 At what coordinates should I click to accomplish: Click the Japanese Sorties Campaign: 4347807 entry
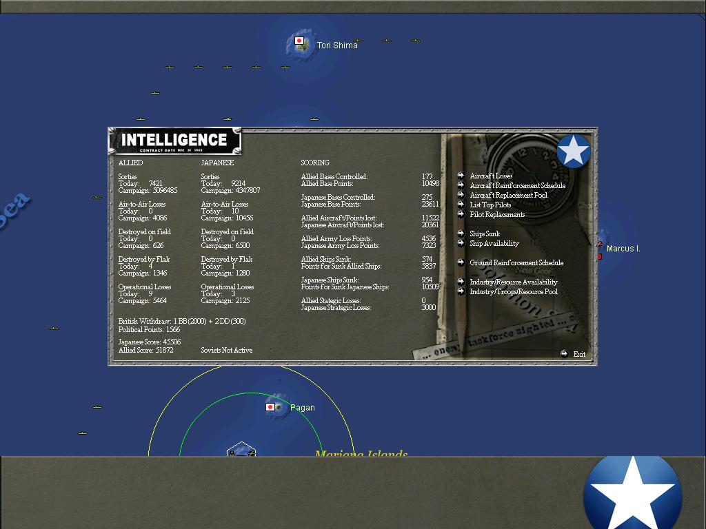(x=230, y=190)
